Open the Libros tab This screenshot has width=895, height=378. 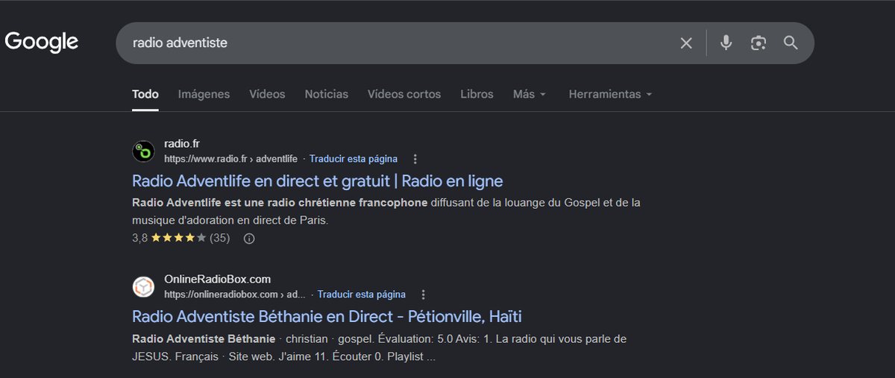477,95
